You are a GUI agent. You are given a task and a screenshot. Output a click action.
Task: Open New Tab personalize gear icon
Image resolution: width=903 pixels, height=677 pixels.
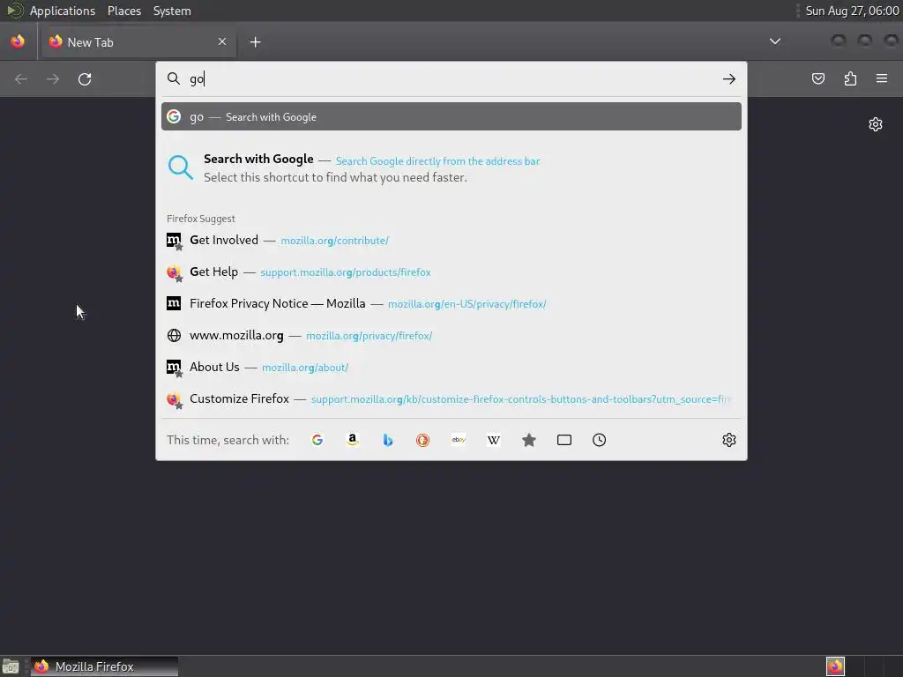(876, 124)
